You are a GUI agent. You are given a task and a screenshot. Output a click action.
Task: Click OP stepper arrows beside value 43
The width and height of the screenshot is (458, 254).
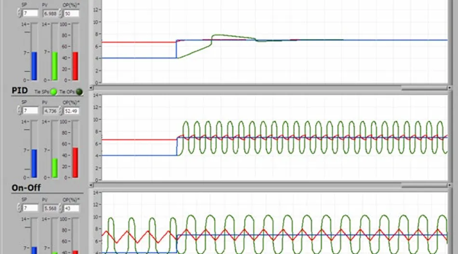click(60, 208)
